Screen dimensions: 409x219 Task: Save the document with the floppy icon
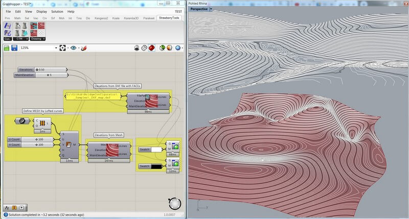pos(14,48)
